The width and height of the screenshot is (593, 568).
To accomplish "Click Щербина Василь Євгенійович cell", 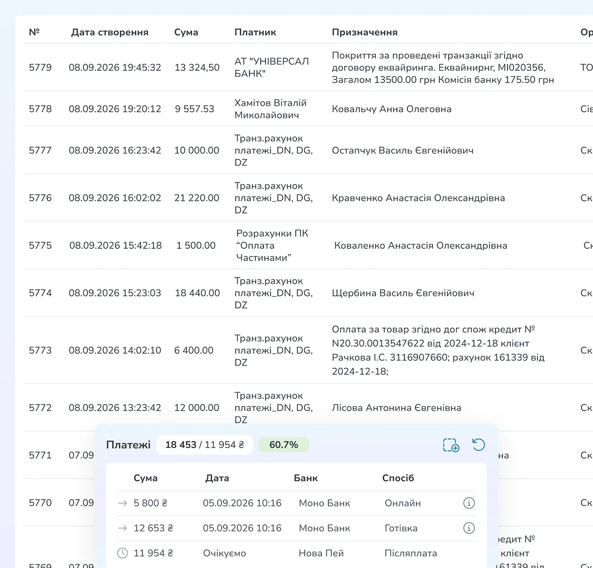I will click(403, 293).
